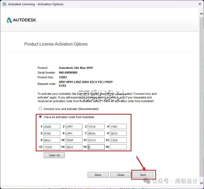The image size is (204, 189).
Task: Click activation code field 12 containing 13CK
Action: point(118,140)
